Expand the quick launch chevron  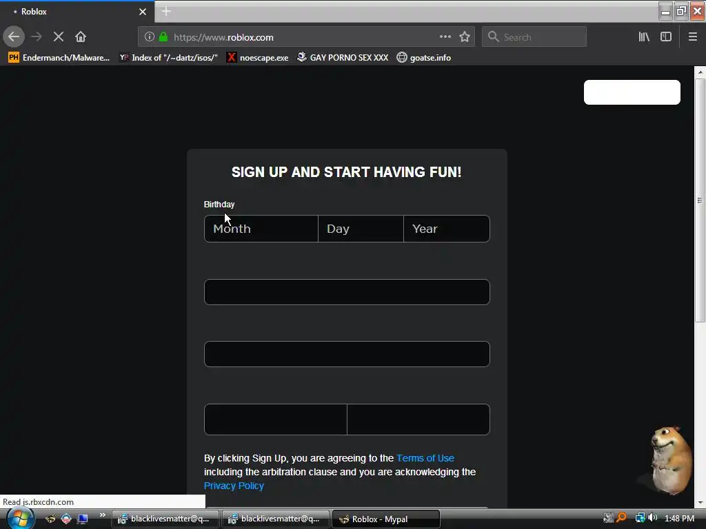coord(102,515)
